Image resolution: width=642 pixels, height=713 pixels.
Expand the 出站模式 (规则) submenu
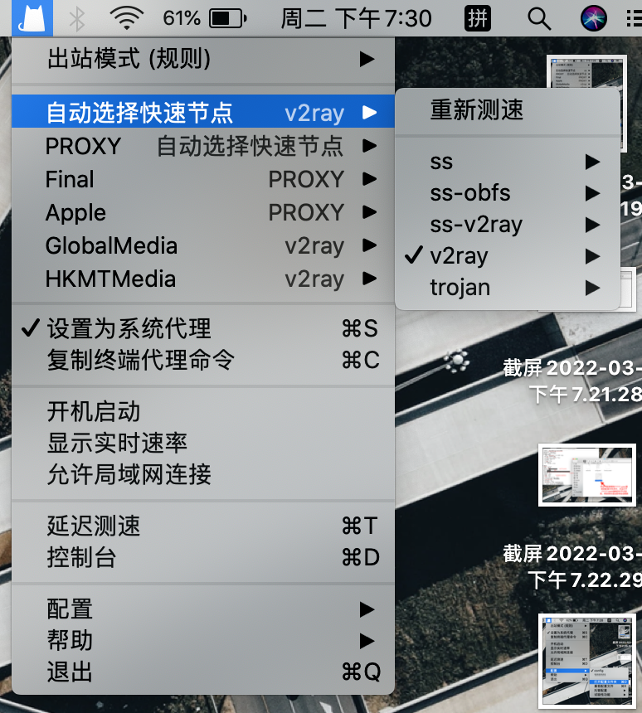pyautogui.click(x=203, y=59)
